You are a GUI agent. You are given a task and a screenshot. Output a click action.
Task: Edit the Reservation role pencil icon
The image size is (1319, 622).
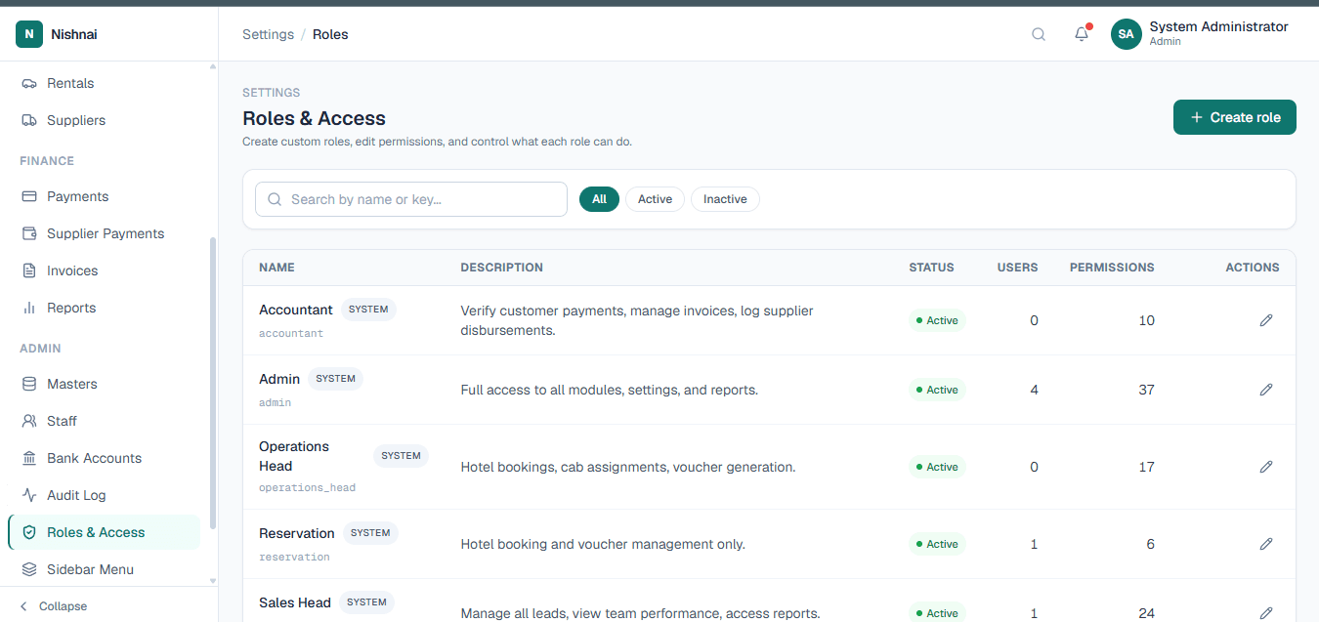(1266, 544)
